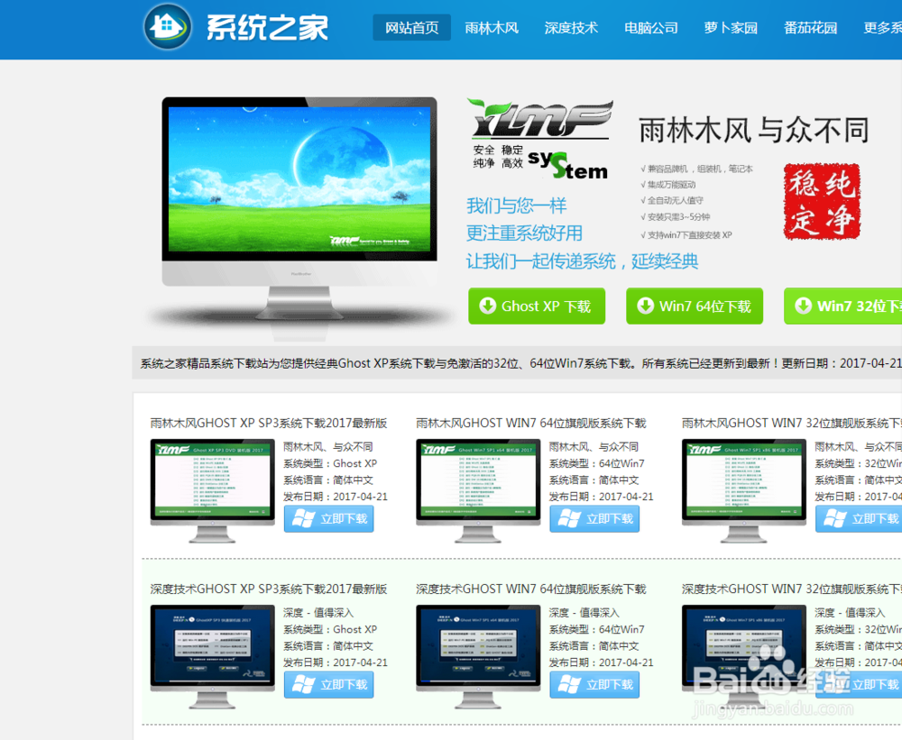Click download arrow icon on Ghost XP button
The width and height of the screenshot is (902, 740).
(488, 306)
